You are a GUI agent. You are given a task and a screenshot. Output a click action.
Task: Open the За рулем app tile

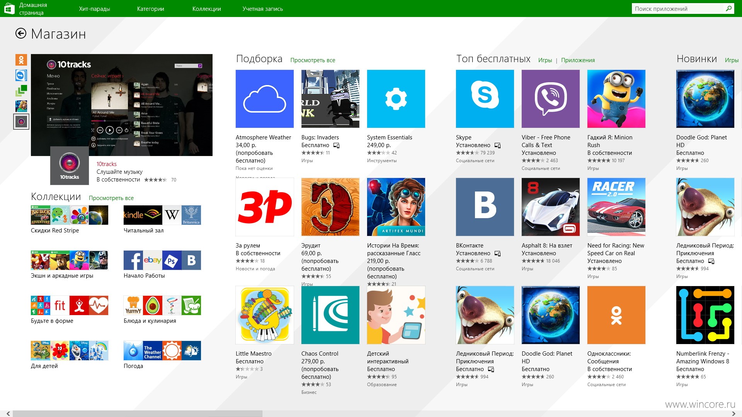coord(265,207)
